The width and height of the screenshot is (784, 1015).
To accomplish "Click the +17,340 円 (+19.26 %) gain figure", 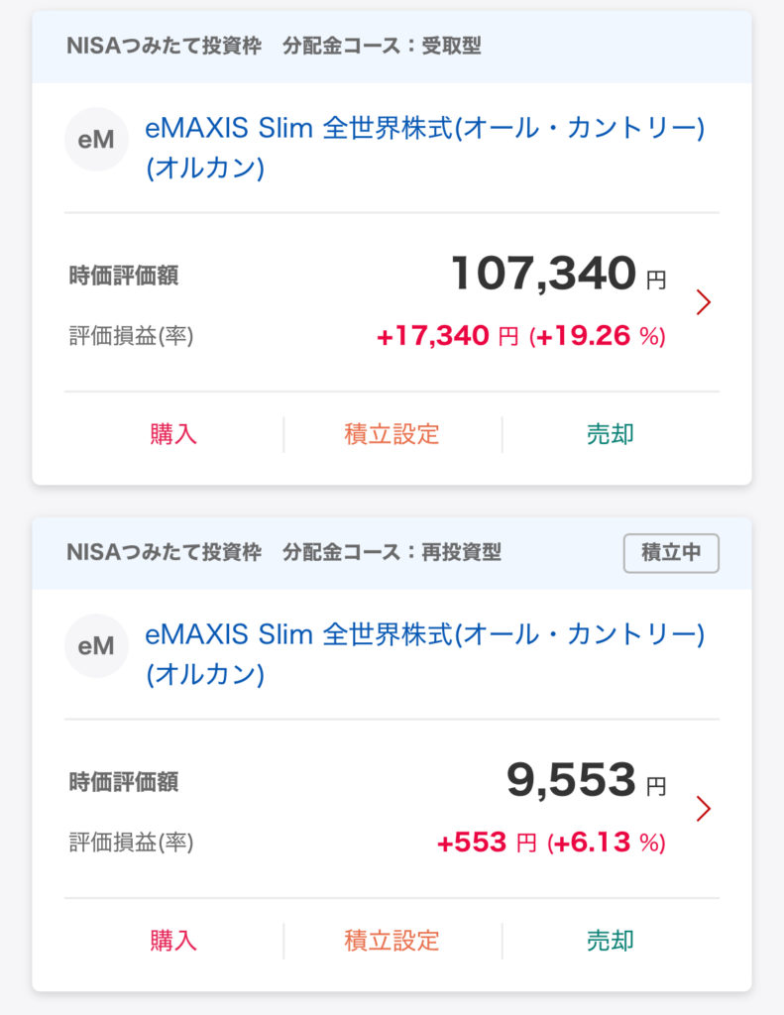I will (520, 337).
